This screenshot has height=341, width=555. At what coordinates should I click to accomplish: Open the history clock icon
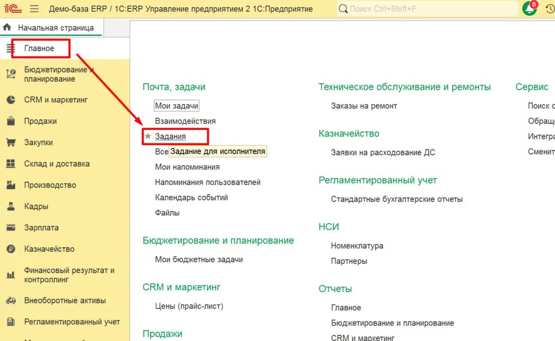[x=550, y=9]
